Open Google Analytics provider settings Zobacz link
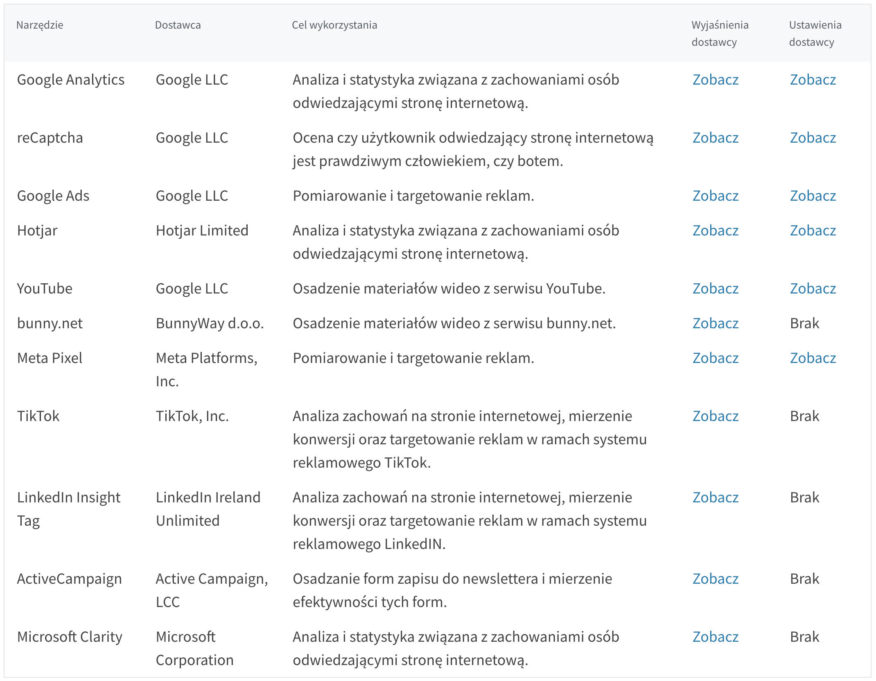This screenshot has width=876, height=681. pyautogui.click(x=813, y=80)
